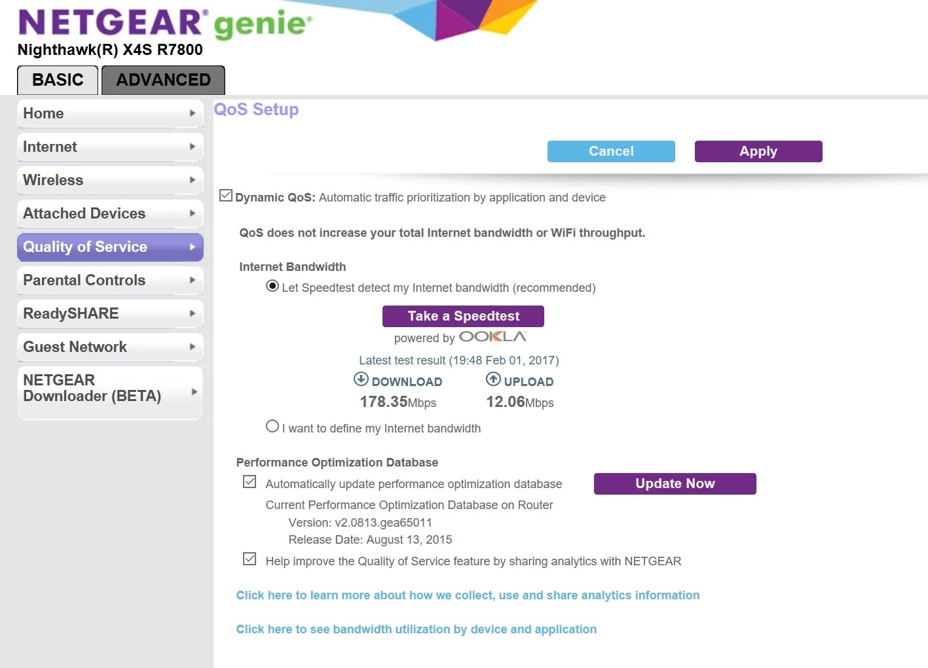The width and height of the screenshot is (928, 668).
Task: Open NETGEAR Downloader (BETA) page
Action: pyautogui.click(x=110, y=392)
